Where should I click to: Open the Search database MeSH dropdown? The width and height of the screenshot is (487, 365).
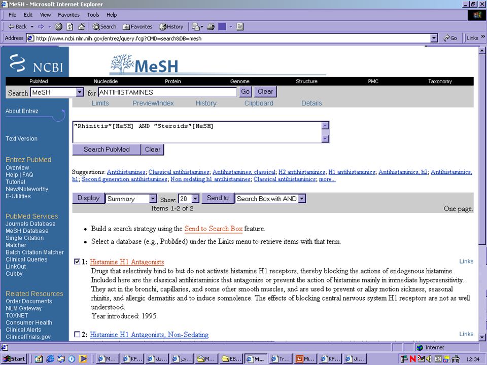pyautogui.click(x=80, y=92)
